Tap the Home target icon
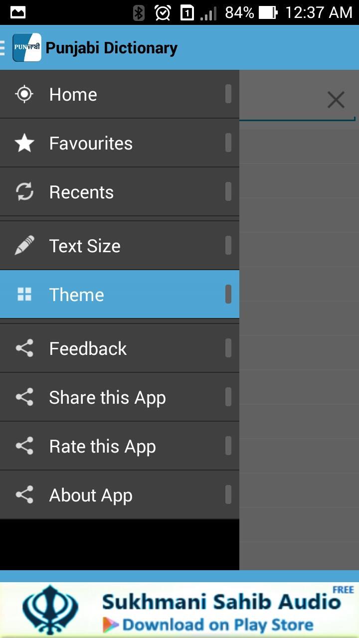The width and height of the screenshot is (359, 638). (24, 94)
